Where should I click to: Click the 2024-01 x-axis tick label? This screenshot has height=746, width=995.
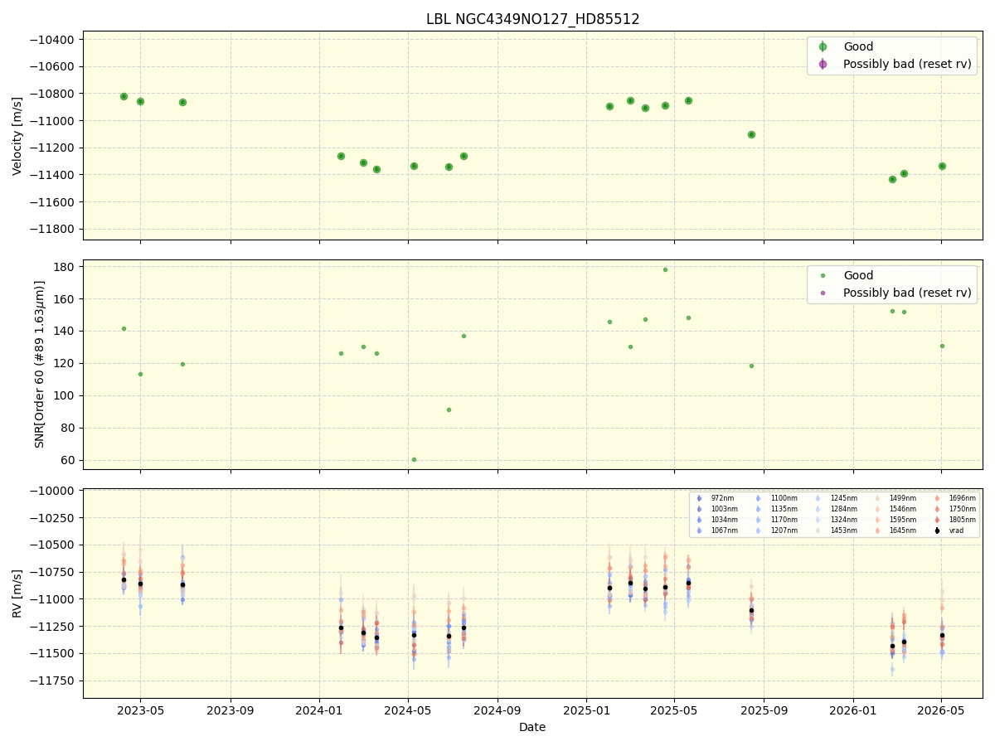(319, 710)
